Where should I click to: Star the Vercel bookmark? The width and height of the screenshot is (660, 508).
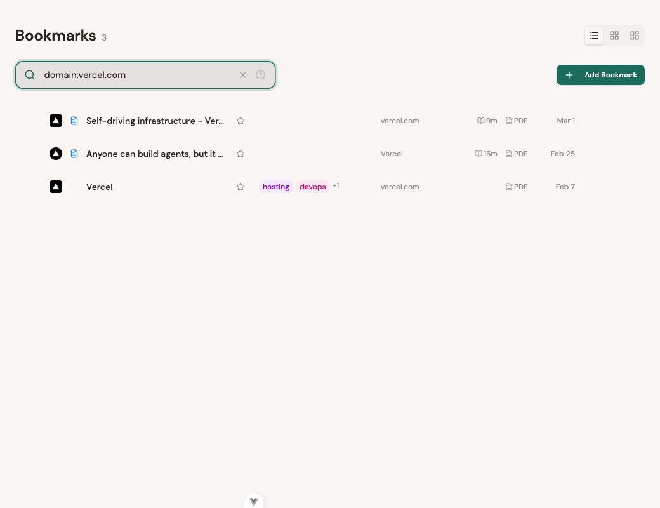click(241, 187)
